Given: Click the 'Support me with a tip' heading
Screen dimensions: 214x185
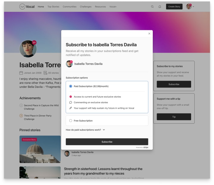Looking at the screenshot, I should (169, 99).
